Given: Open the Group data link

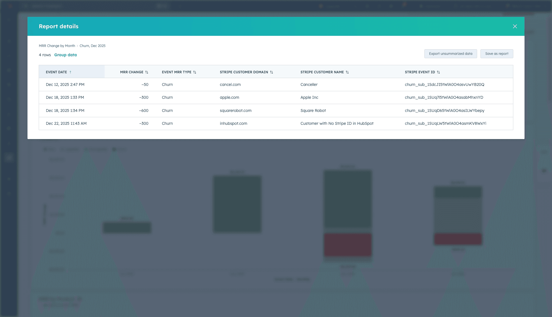Looking at the screenshot, I should coord(65,55).
